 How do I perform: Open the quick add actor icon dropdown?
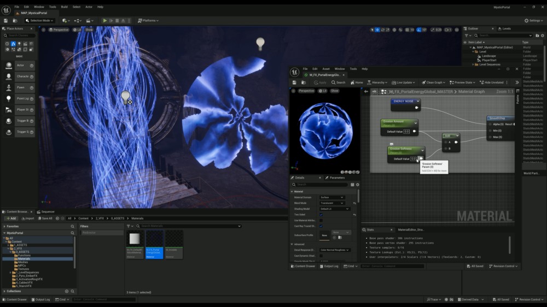(x=65, y=21)
